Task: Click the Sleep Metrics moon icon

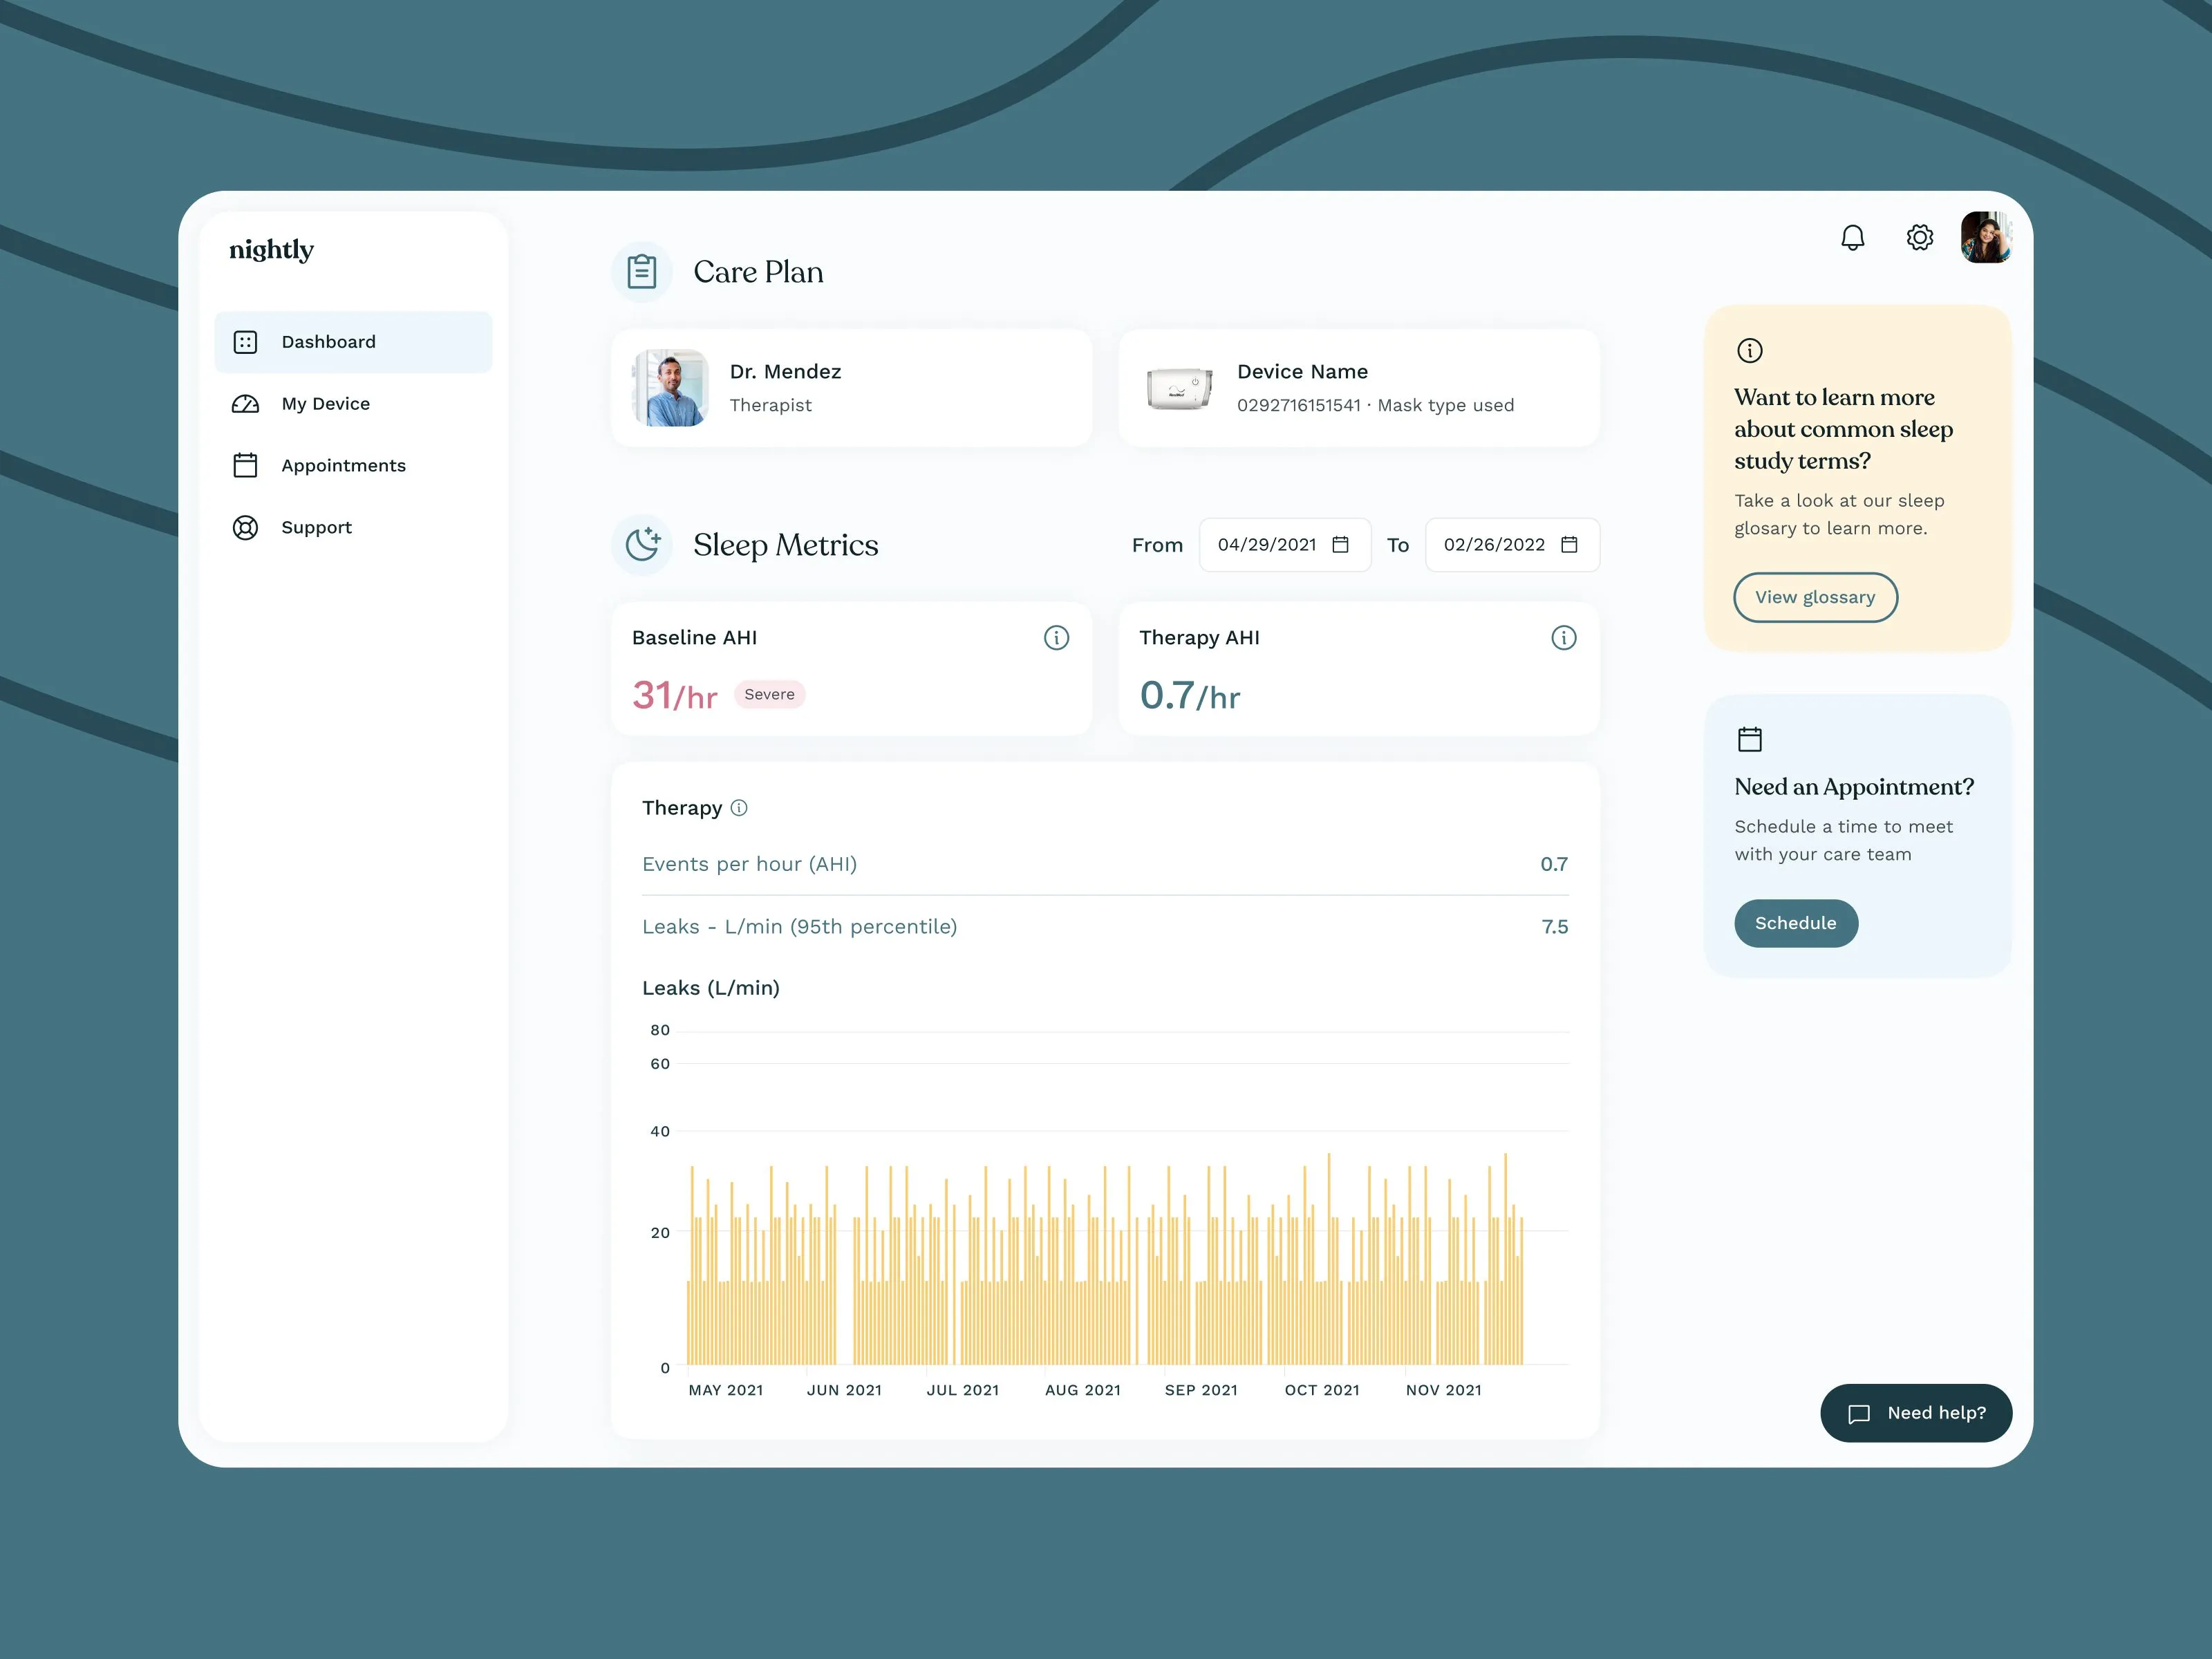Action: [642, 544]
